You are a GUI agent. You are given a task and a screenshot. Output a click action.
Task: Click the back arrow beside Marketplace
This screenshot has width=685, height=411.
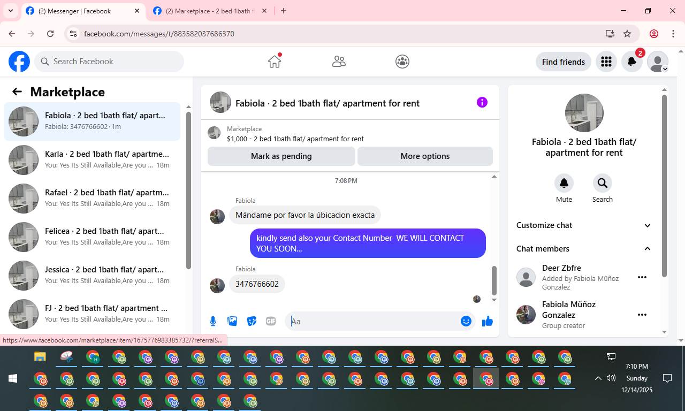[17, 92]
